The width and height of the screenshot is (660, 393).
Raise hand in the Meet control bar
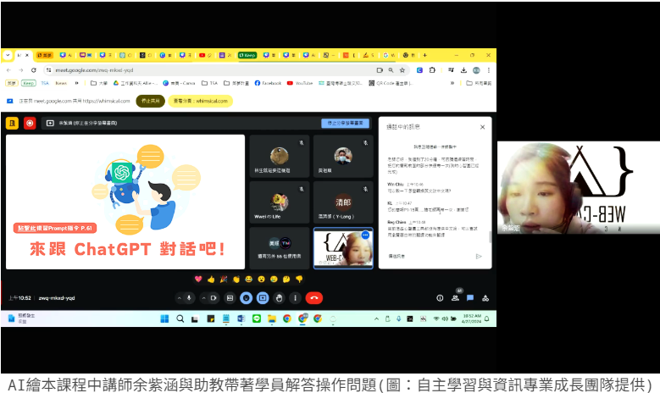pyautogui.click(x=279, y=298)
